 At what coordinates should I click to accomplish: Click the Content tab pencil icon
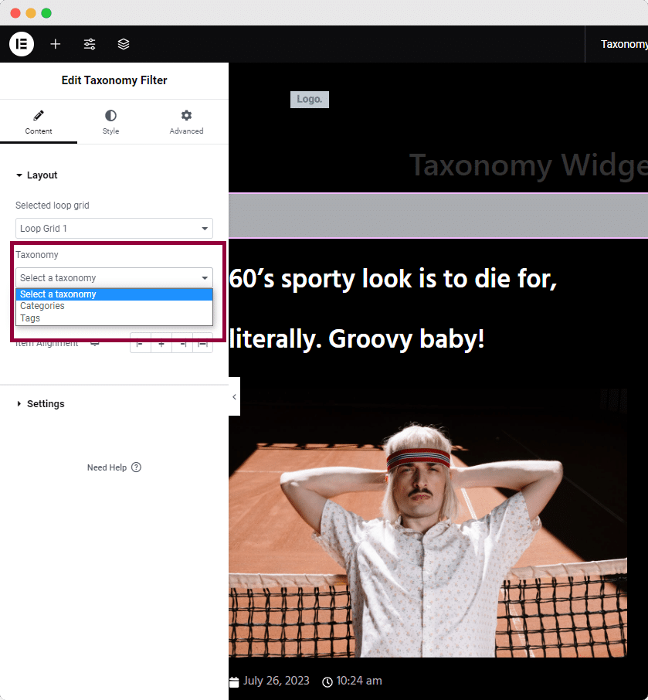click(39, 114)
